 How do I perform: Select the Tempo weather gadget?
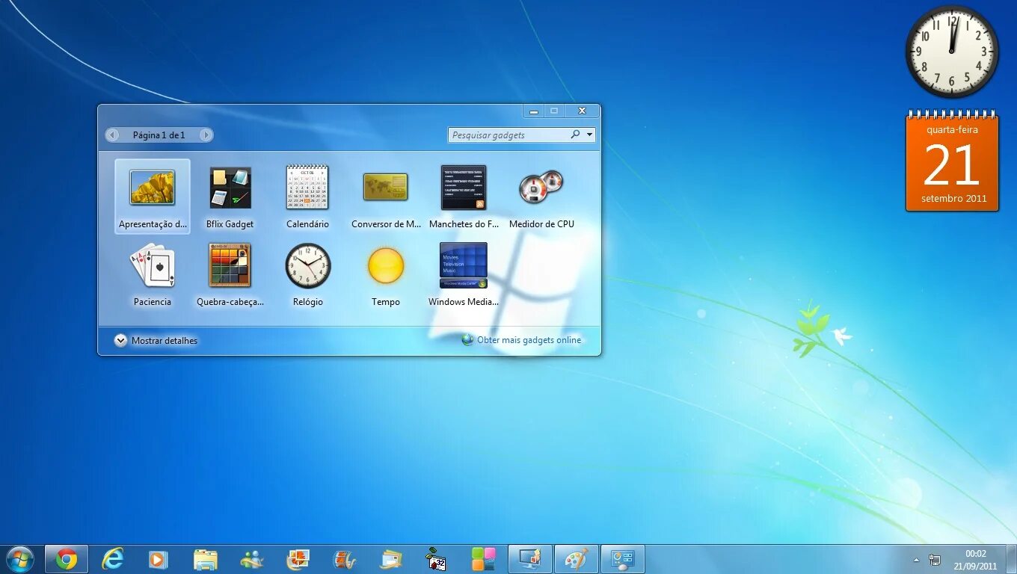click(x=386, y=274)
